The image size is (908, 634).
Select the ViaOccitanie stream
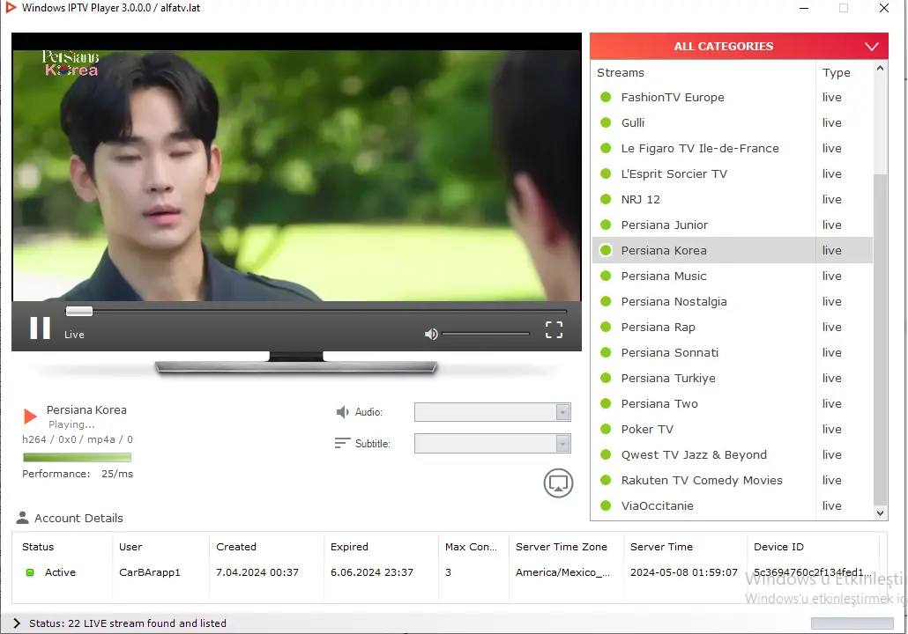(732, 505)
